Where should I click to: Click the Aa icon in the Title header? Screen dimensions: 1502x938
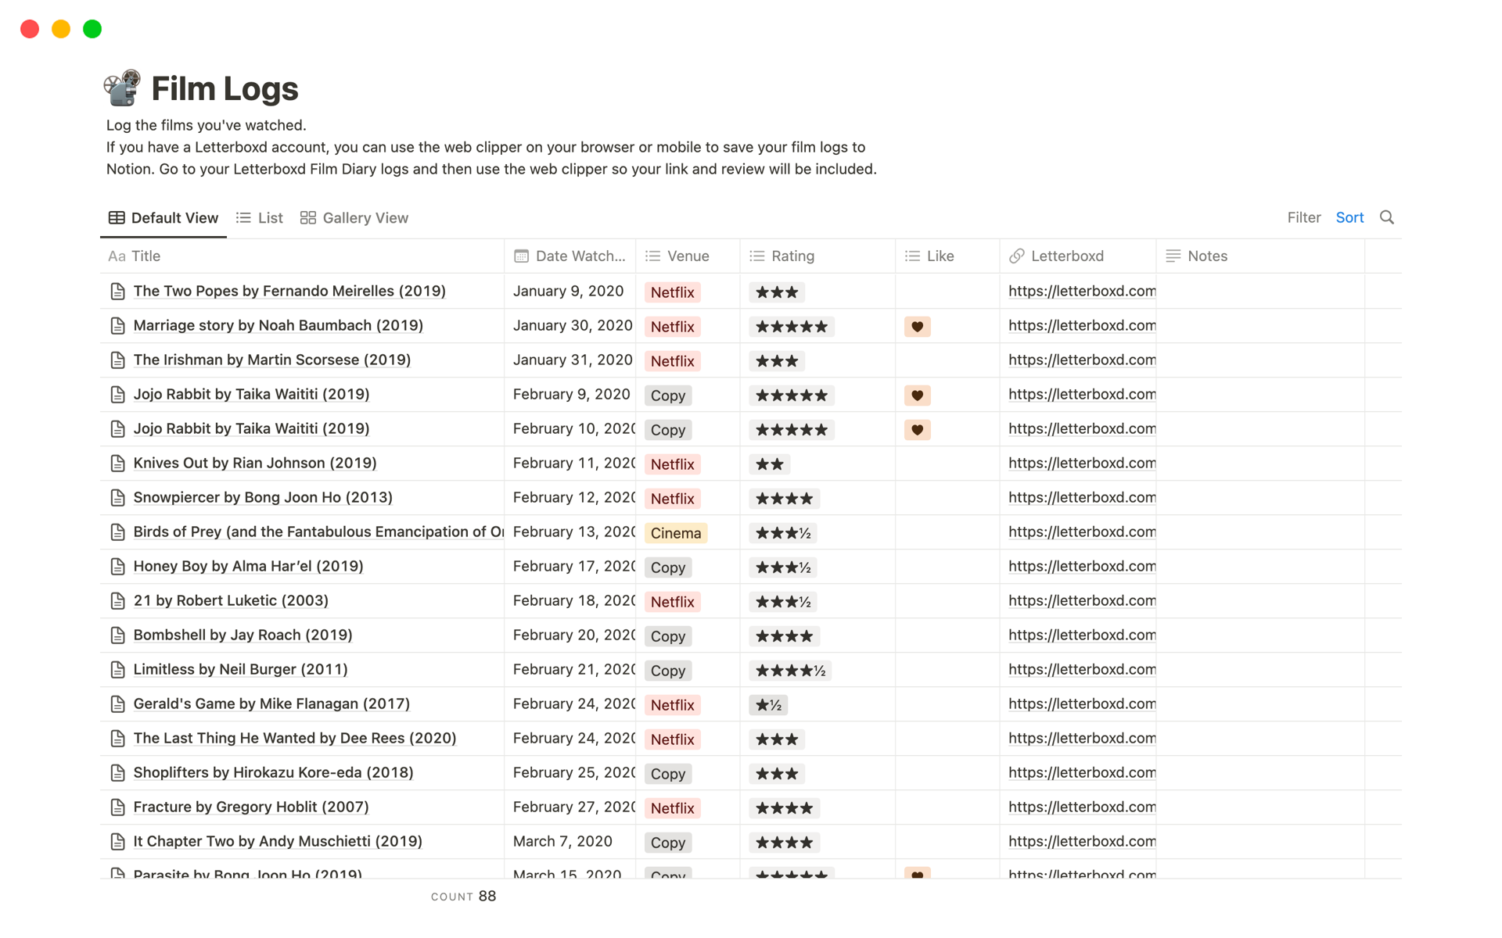(x=116, y=256)
